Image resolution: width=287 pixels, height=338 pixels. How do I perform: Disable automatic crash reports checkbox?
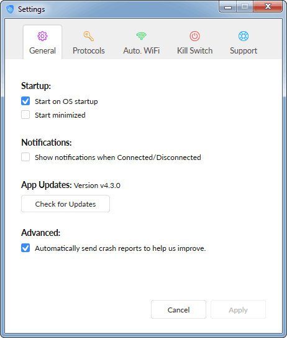point(25,248)
